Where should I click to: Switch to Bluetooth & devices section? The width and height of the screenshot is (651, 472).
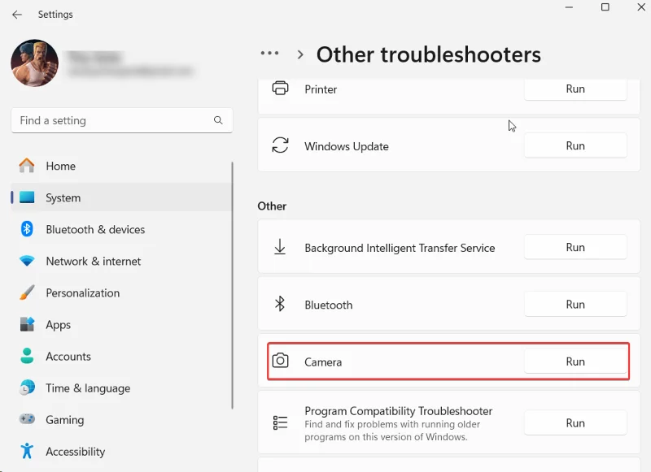pyautogui.click(x=27, y=229)
